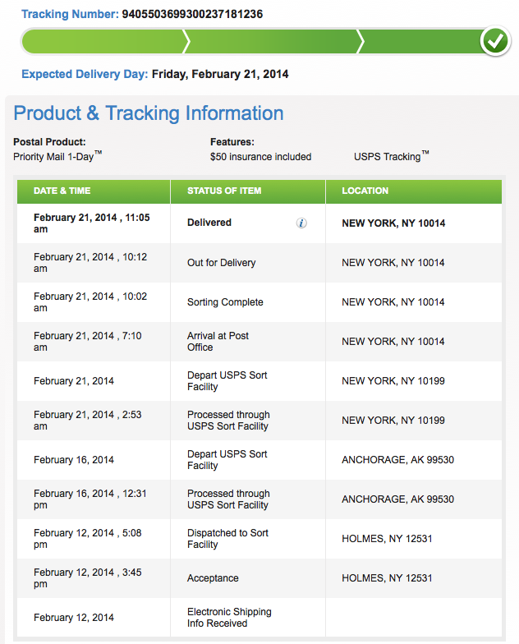This screenshot has width=519, height=644.
Task: Select the LOCATION column header
Action: 365,191
